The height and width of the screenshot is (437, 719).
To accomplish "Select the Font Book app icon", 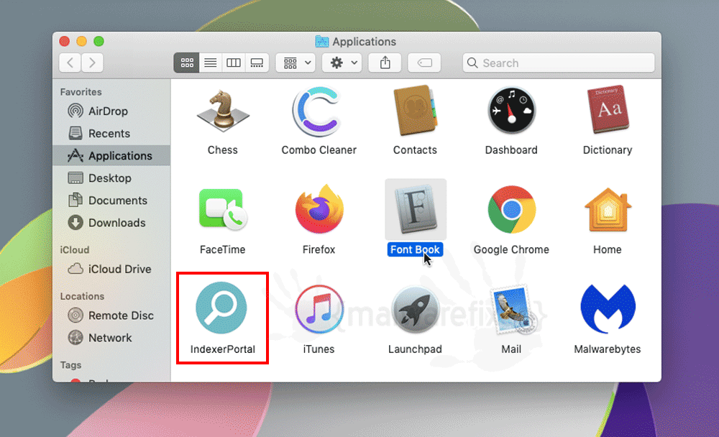I will [416, 209].
